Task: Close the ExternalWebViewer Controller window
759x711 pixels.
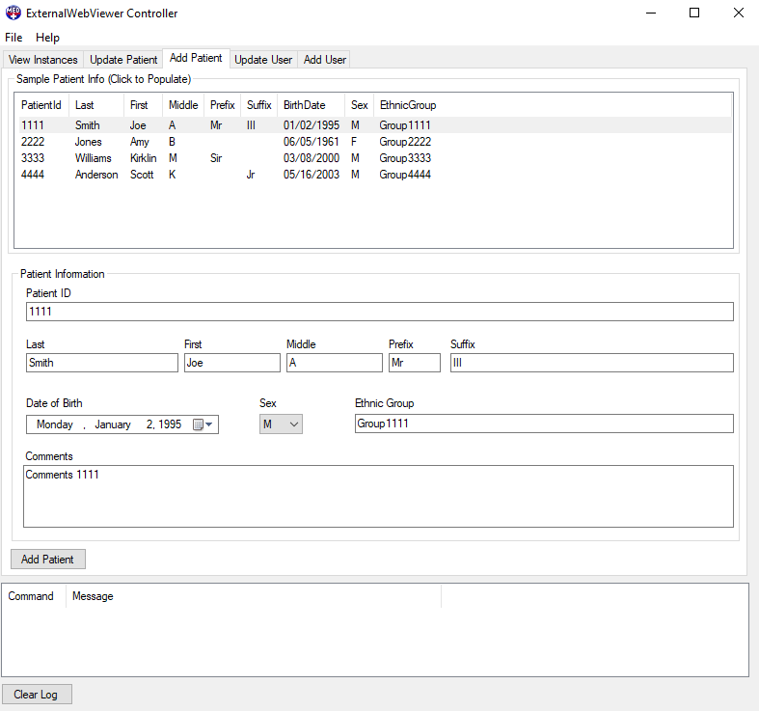Action: pos(738,14)
